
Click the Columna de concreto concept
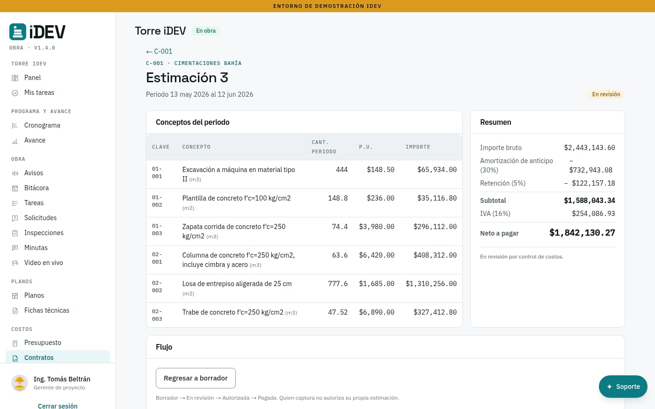239,260
